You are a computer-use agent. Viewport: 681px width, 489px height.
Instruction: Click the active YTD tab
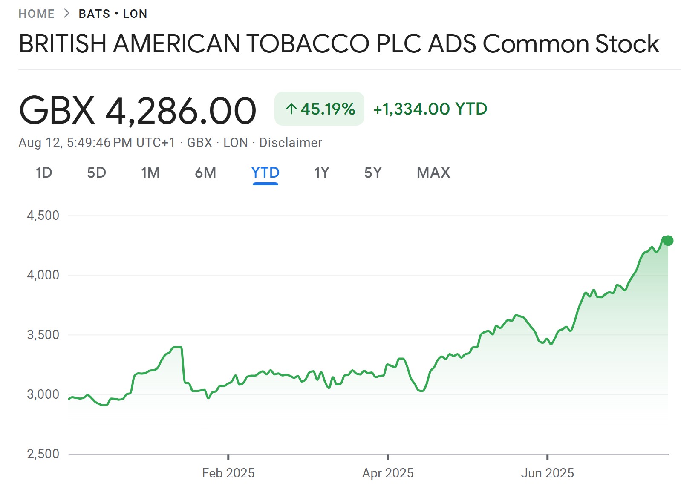click(x=265, y=173)
